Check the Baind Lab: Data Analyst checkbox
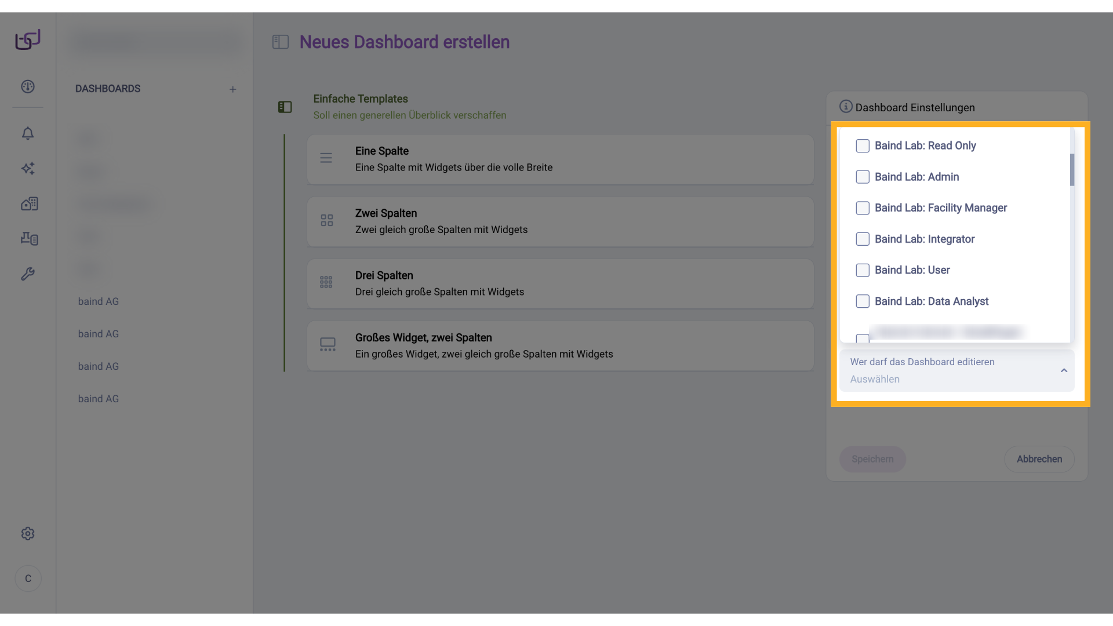The height and width of the screenshot is (626, 1113). [x=863, y=301]
